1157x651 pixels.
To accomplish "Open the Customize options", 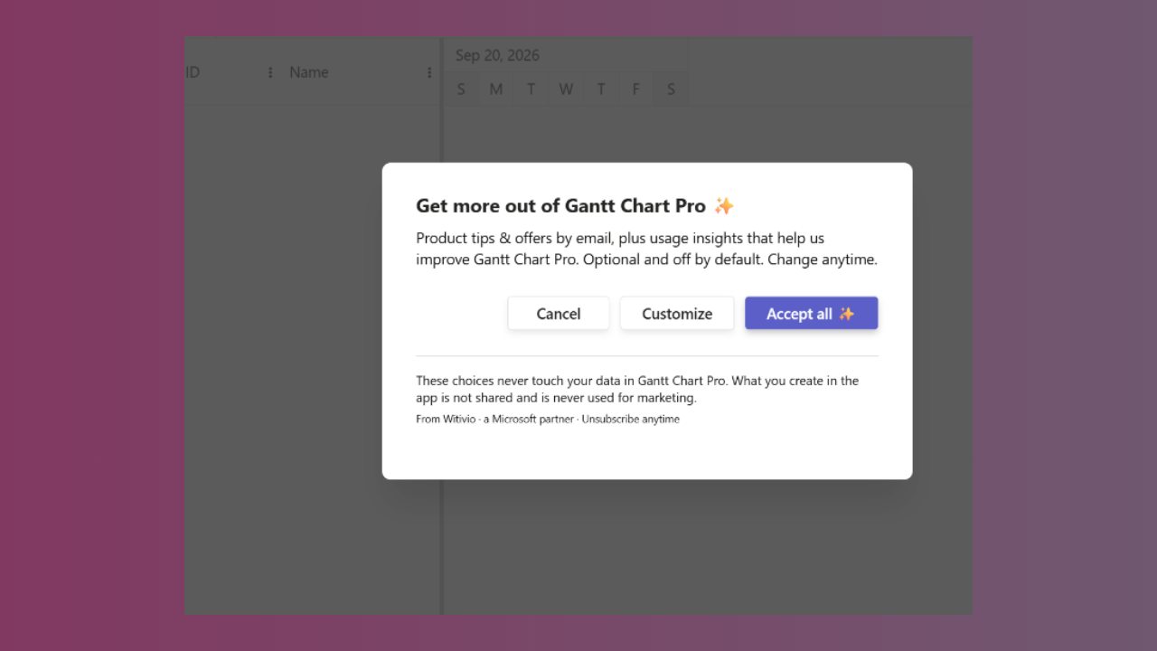I will tap(677, 314).
